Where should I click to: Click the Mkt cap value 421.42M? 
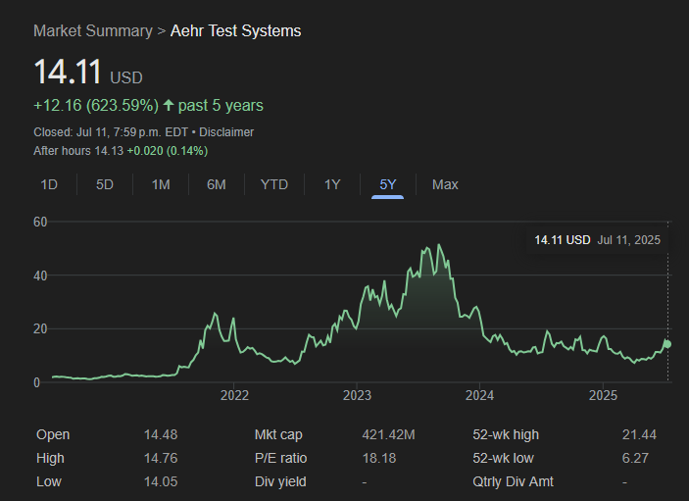388,434
